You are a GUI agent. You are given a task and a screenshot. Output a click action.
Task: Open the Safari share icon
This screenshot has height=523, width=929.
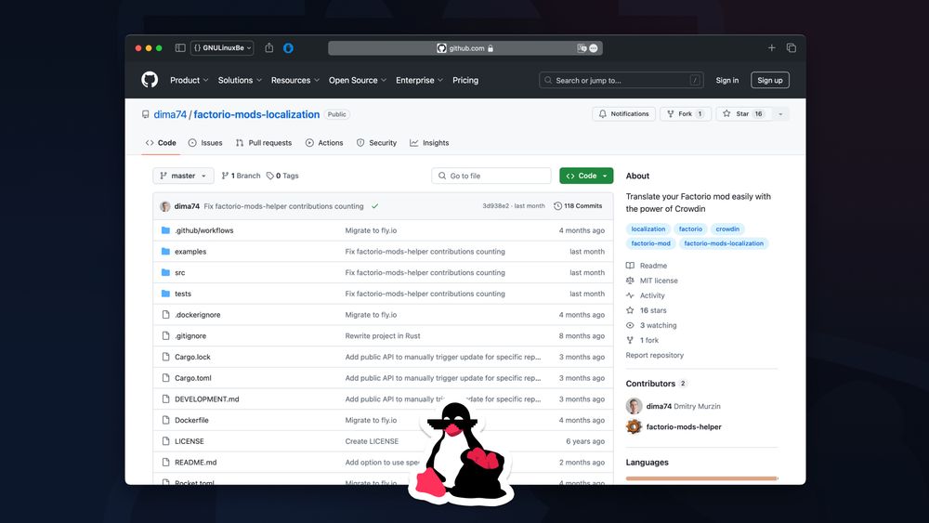(x=269, y=47)
